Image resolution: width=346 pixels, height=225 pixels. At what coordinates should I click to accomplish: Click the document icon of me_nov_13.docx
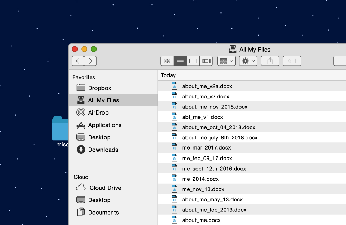click(x=174, y=189)
